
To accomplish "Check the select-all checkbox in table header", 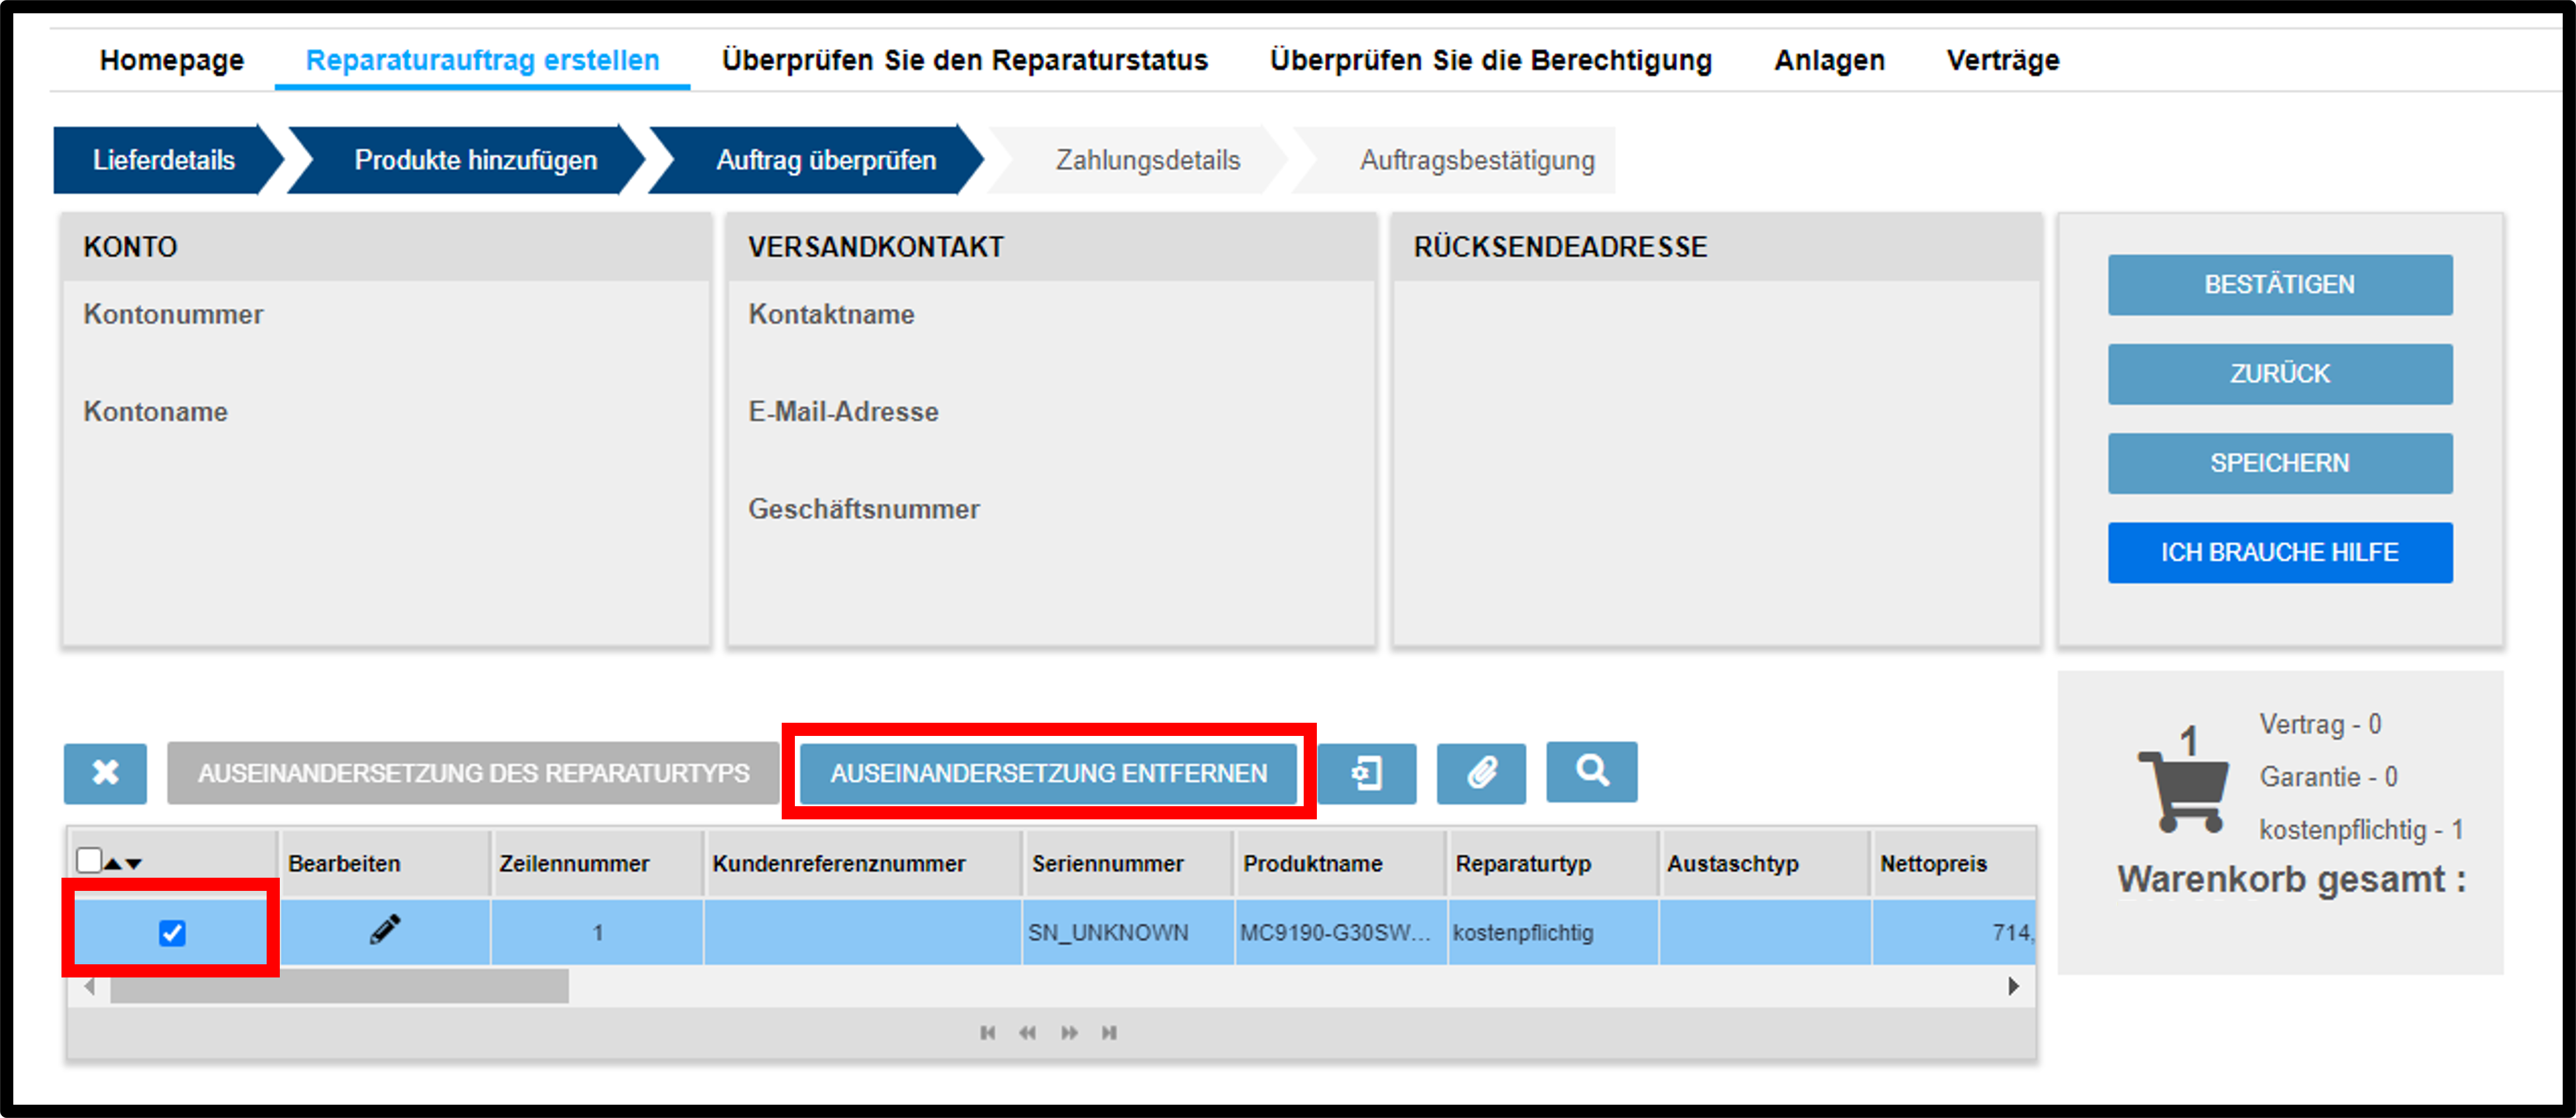I will [x=88, y=860].
